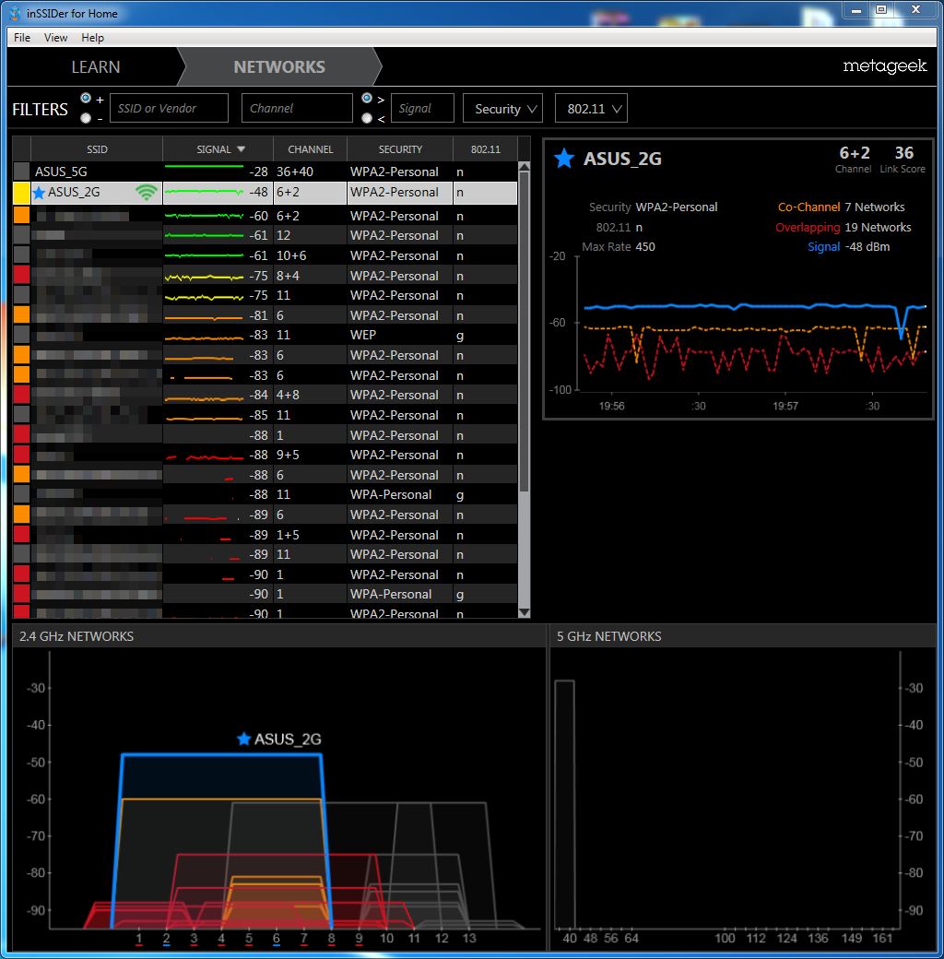Click the 2.4 GHz NETWORKS panel title
This screenshot has width=944, height=959.
coord(77,636)
